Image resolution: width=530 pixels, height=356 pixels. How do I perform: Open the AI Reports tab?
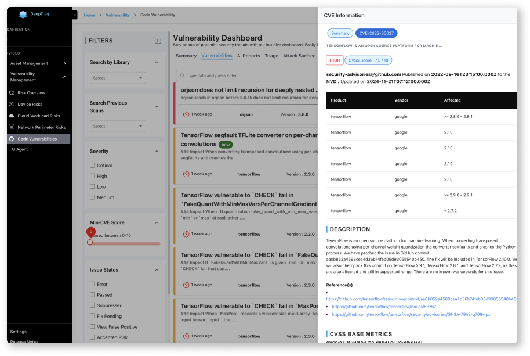tap(248, 56)
